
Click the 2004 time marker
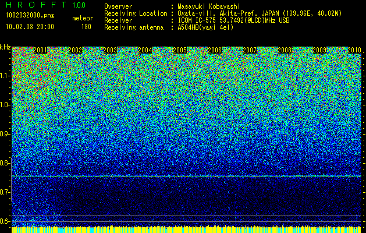(145, 50)
